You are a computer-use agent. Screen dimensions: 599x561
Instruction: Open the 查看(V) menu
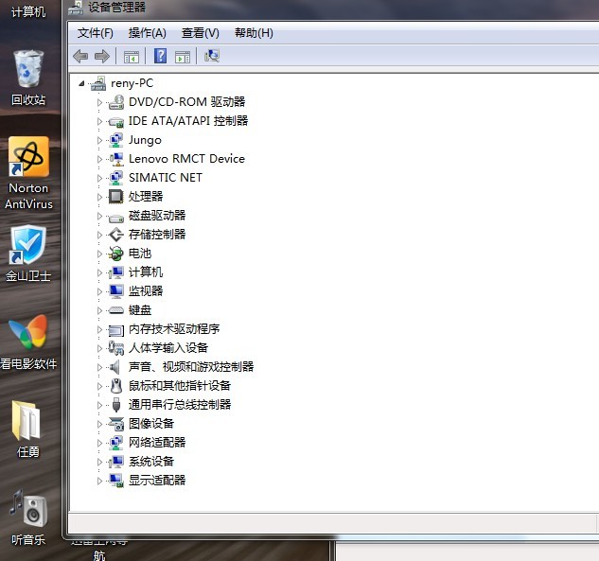tap(200, 33)
